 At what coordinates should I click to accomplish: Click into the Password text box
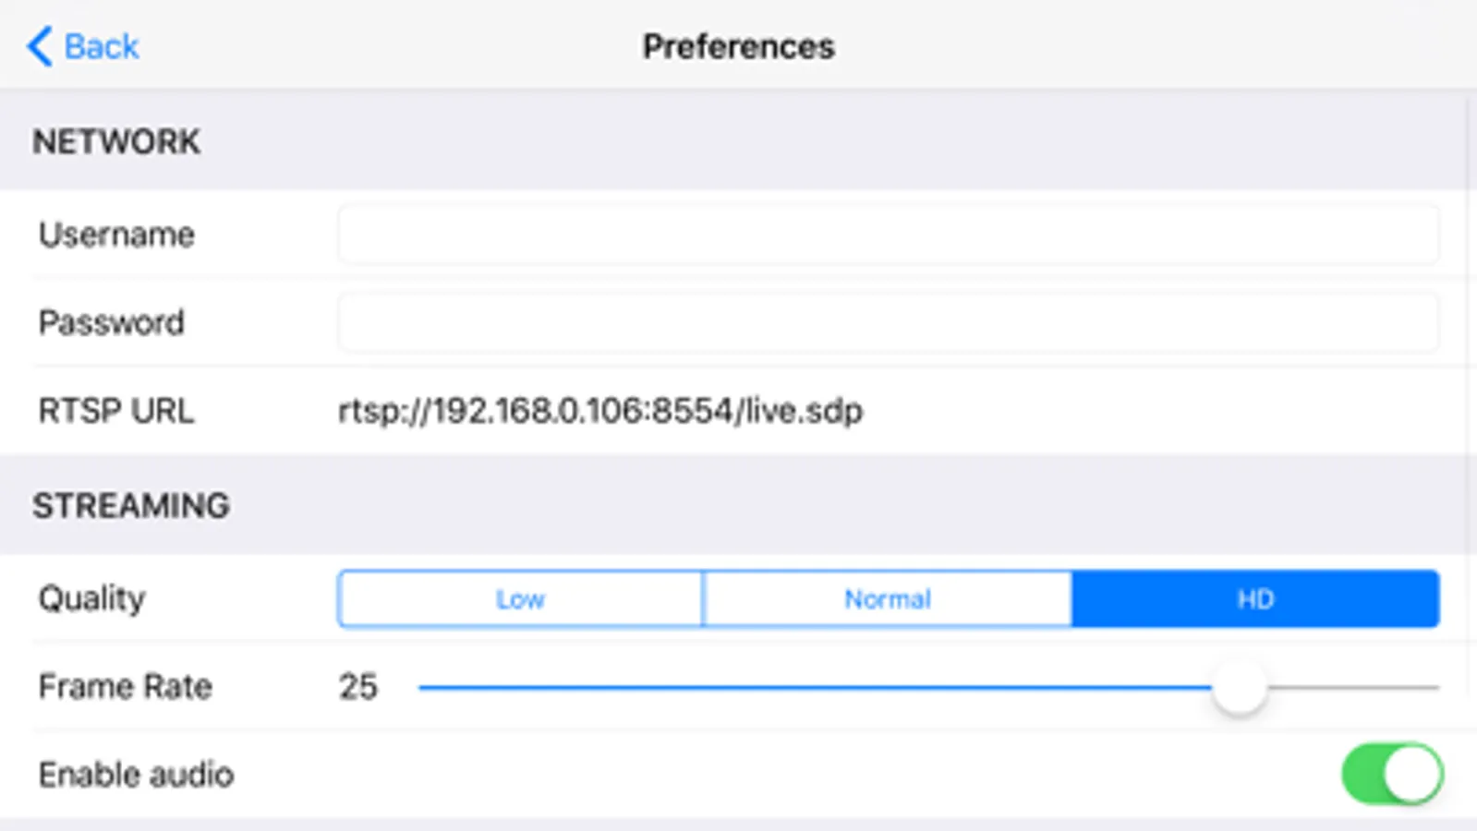[x=888, y=322]
